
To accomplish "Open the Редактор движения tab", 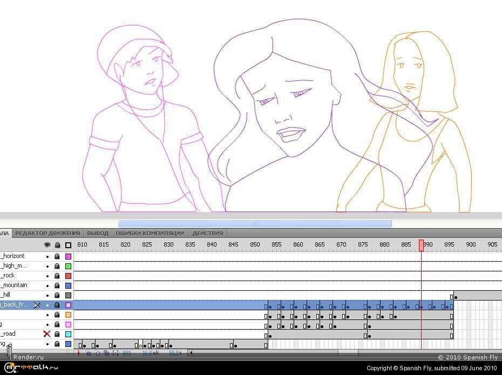I will [x=48, y=233].
